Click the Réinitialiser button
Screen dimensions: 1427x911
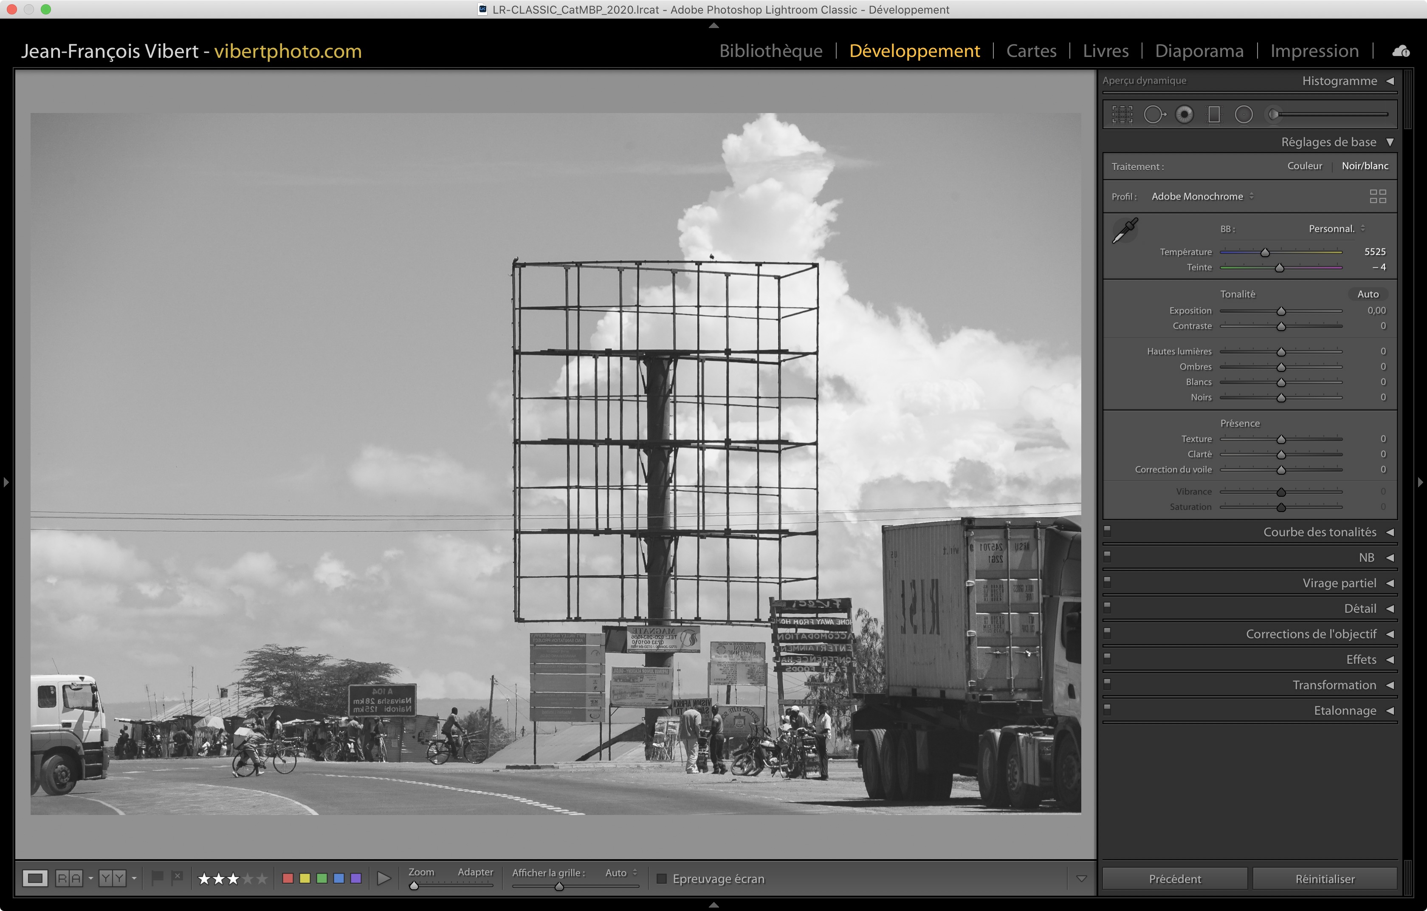point(1325,878)
